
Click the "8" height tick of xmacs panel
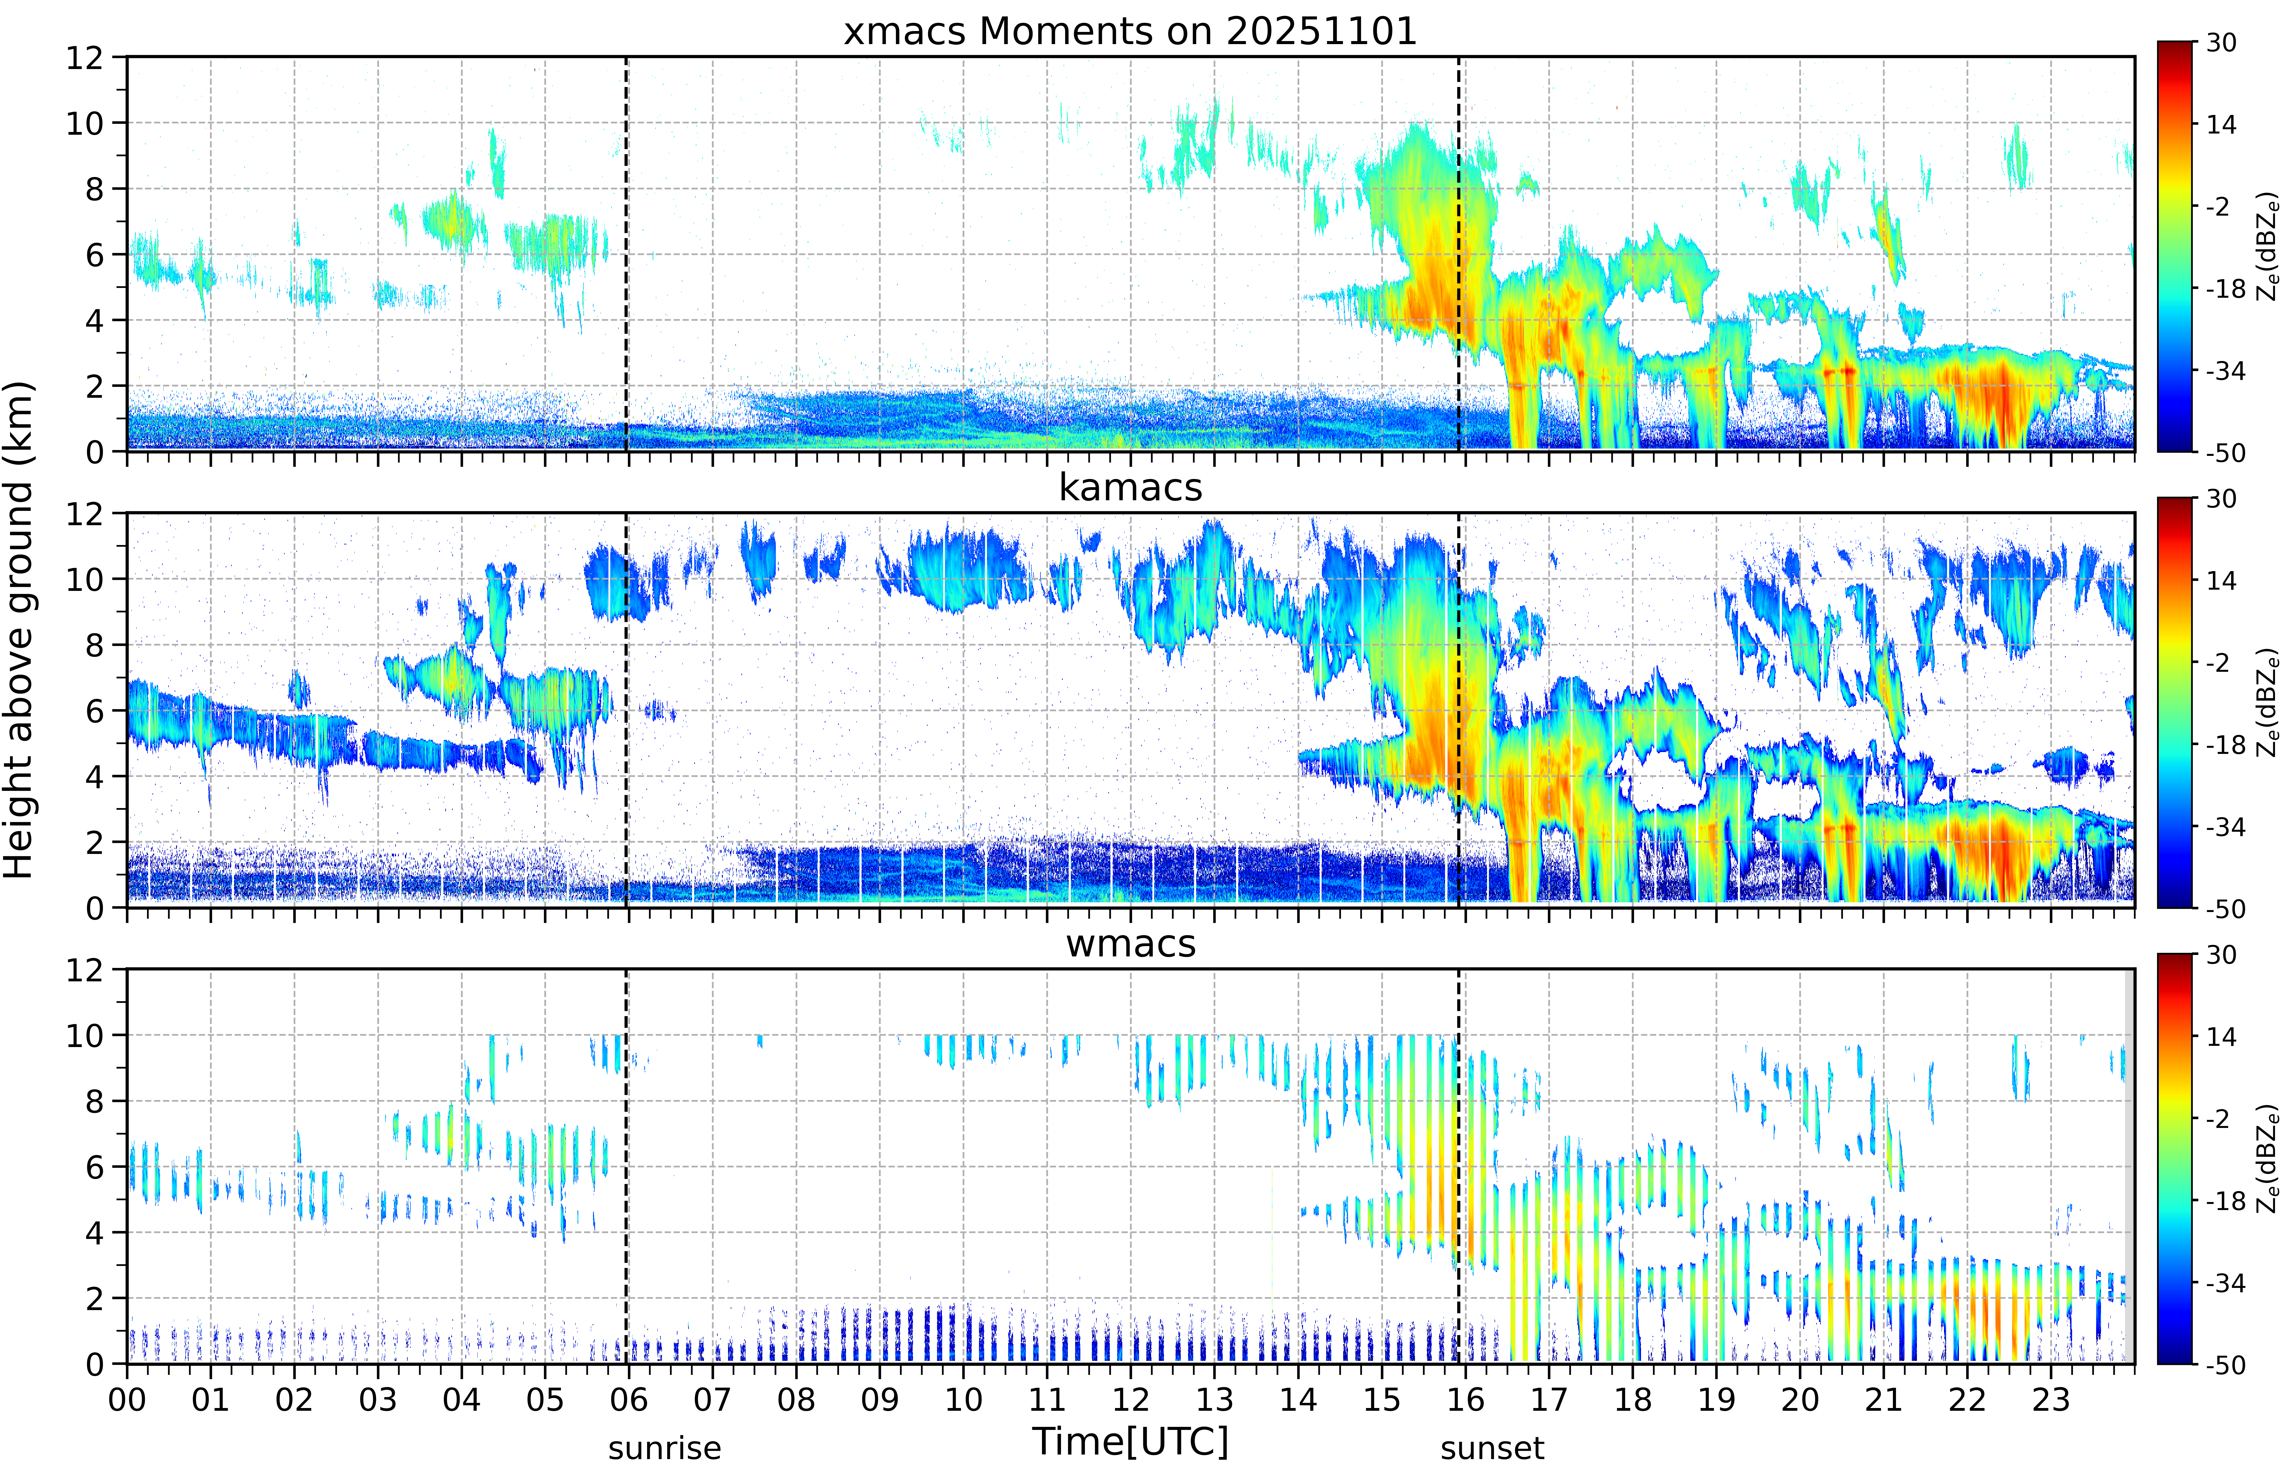coord(94,189)
